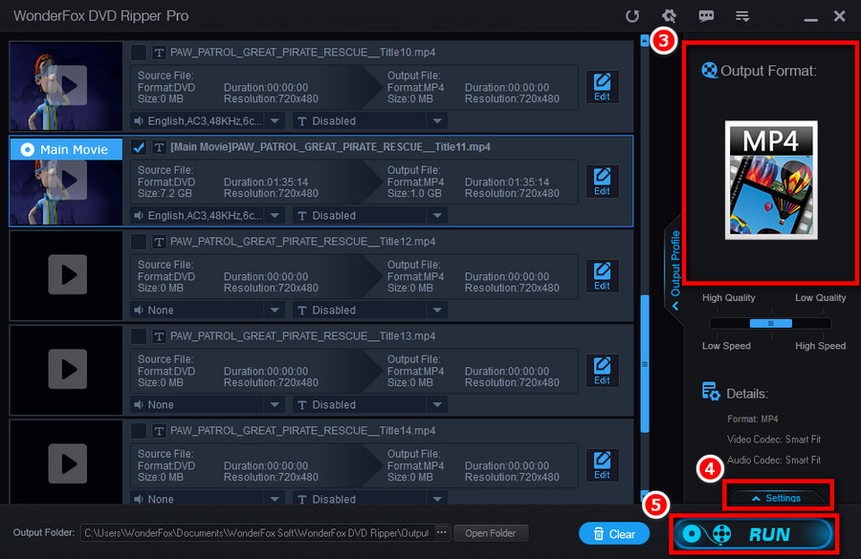The width and height of the screenshot is (861, 559).
Task: Click rename T icon beside Title14.mp4
Action: (159, 431)
